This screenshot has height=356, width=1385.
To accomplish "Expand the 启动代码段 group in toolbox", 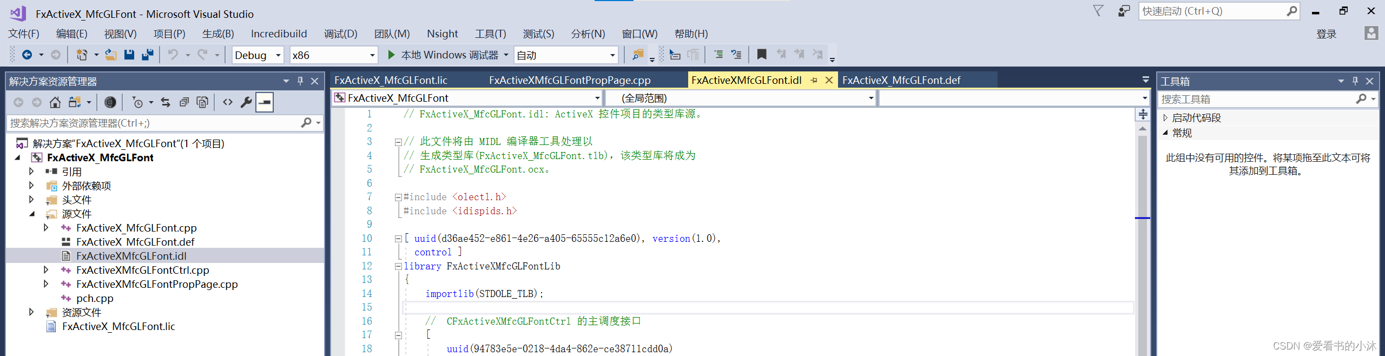I will 1165,117.
